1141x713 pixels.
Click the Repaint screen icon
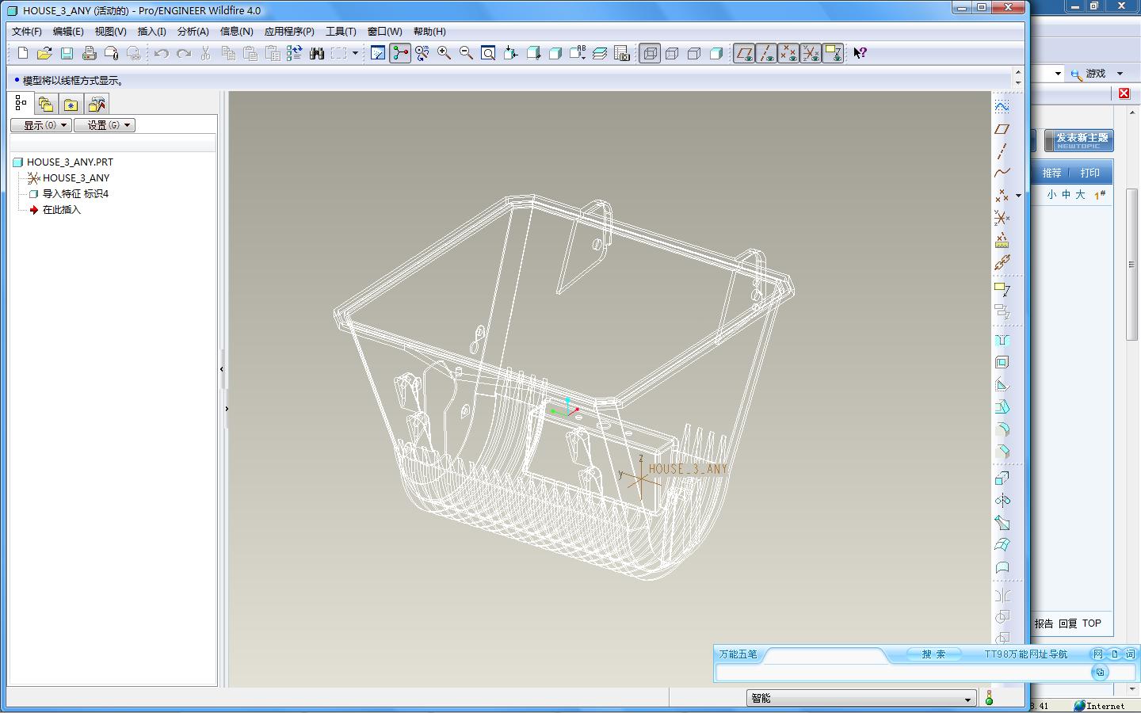378,53
